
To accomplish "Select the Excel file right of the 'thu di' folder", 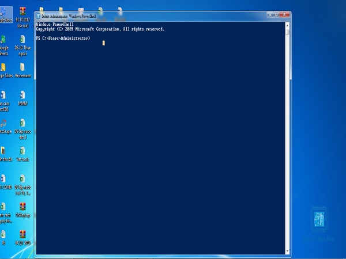I will coord(22,154).
